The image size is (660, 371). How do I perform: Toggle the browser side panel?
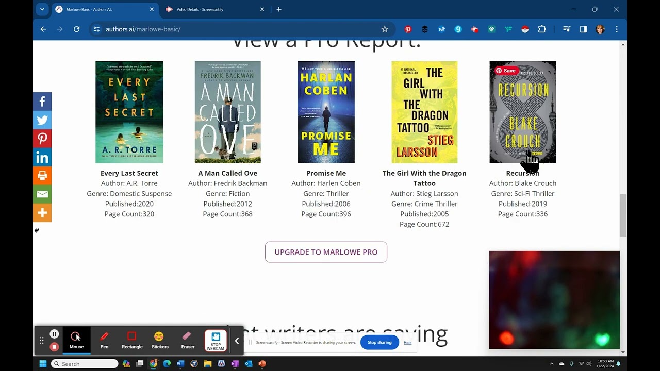coord(583,29)
